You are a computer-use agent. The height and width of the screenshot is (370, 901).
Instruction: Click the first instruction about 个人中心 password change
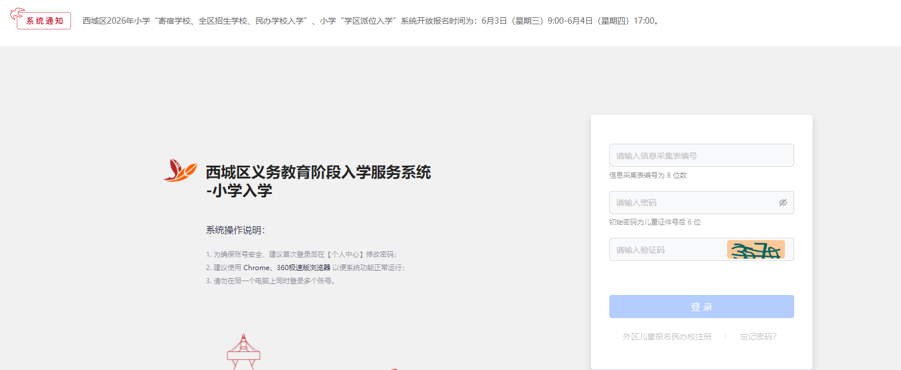tap(302, 254)
